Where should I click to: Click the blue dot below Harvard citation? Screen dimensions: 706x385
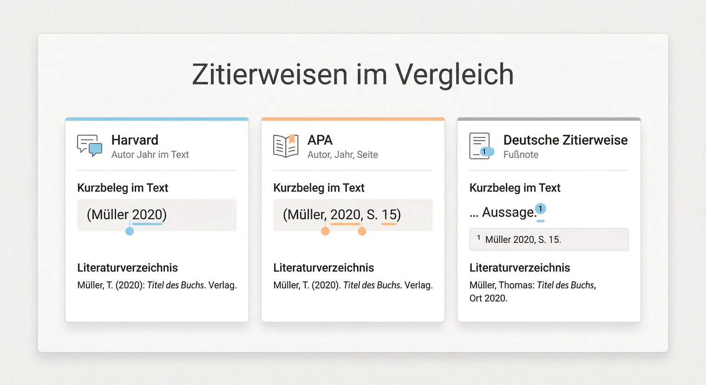[x=130, y=231]
